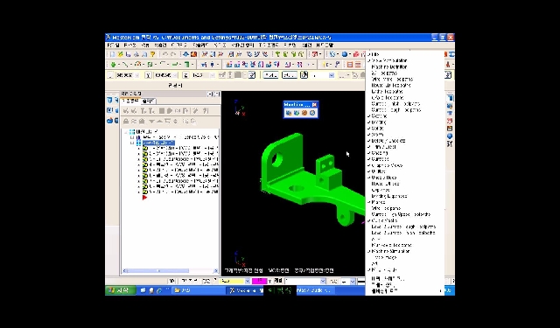Switch to second tab in Operations Manager
The image size is (560, 328).
click(149, 101)
